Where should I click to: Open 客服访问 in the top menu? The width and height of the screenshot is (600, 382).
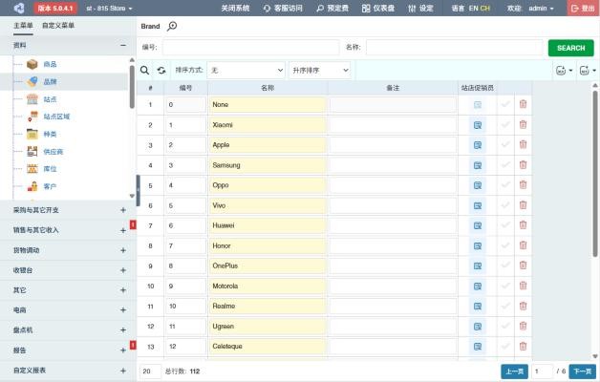click(x=283, y=8)
